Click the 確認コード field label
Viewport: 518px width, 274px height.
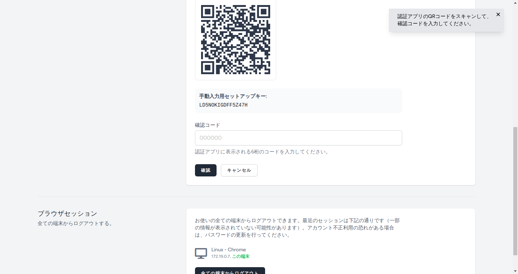tap(208, 125)
